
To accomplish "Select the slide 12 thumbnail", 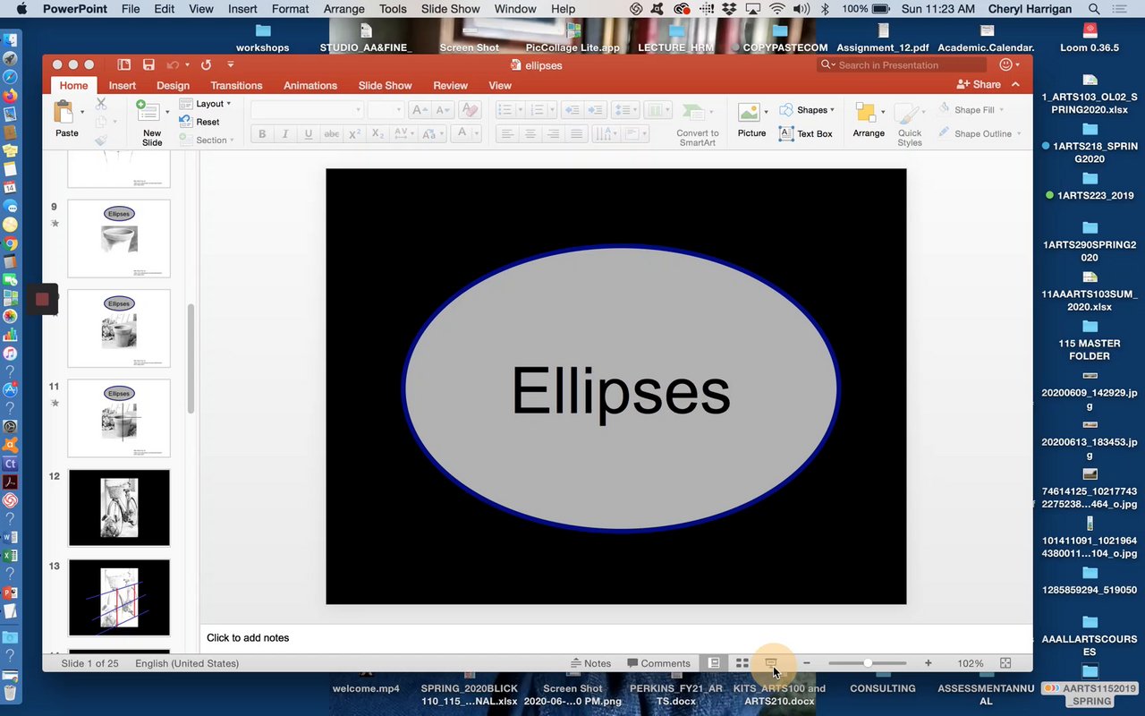I will 119,507.
